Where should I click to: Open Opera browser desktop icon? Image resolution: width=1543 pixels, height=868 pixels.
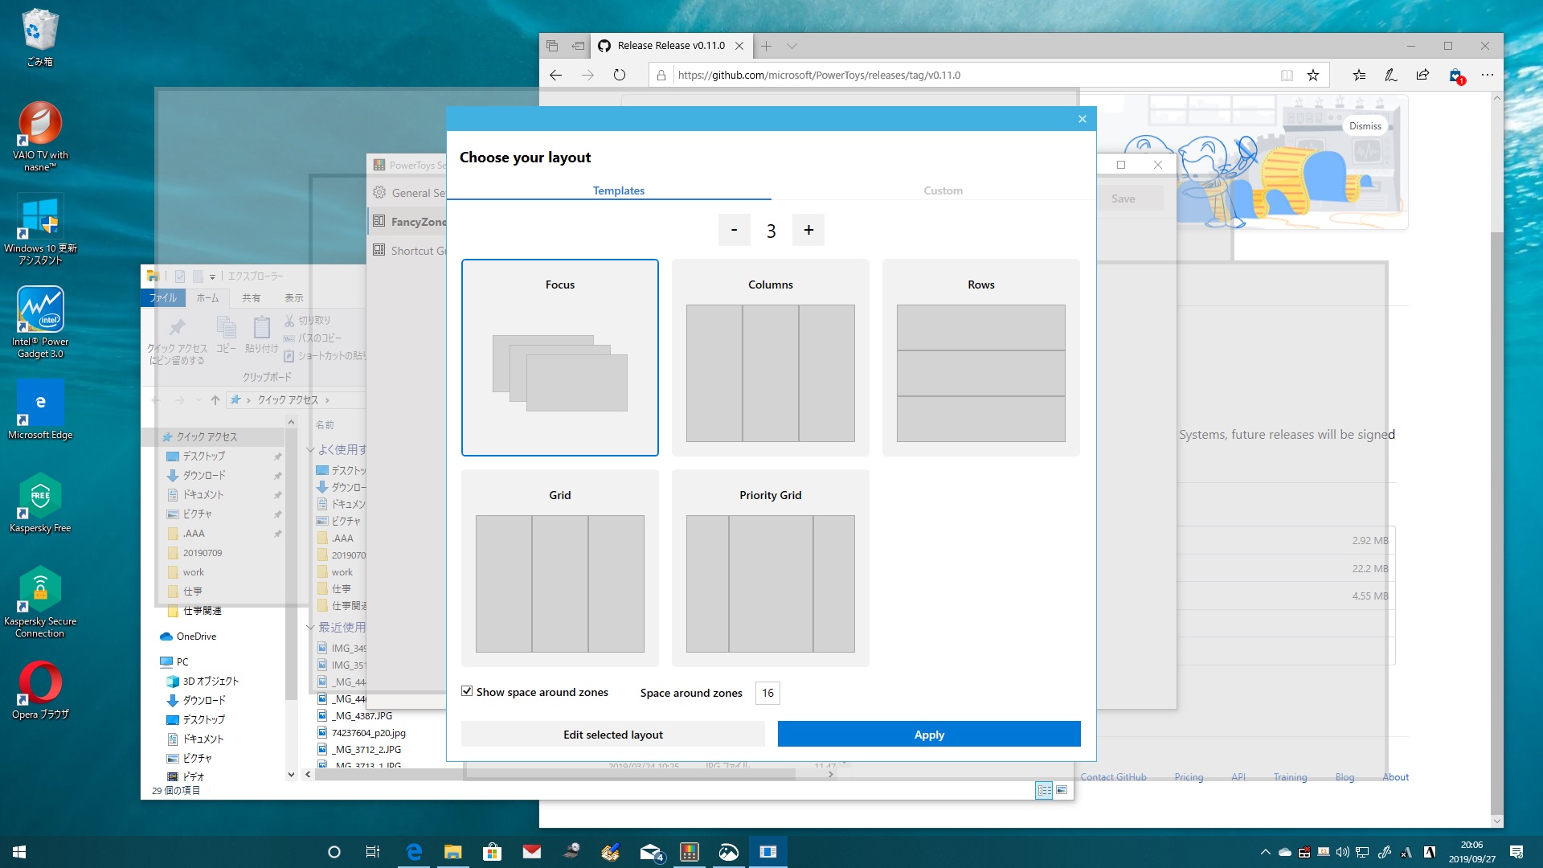(39, 690)
